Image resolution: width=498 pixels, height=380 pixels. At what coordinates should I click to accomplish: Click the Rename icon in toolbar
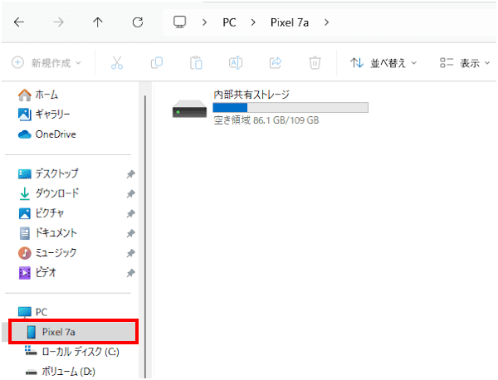(236, 63)
